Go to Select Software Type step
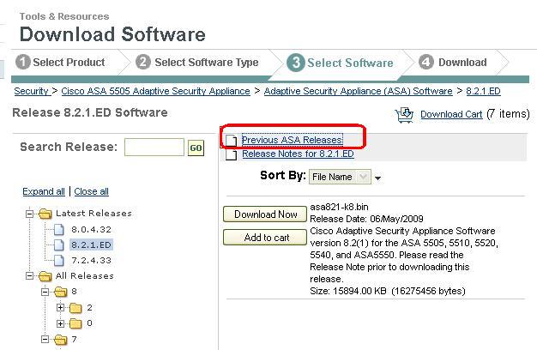 tap(207, 63)
